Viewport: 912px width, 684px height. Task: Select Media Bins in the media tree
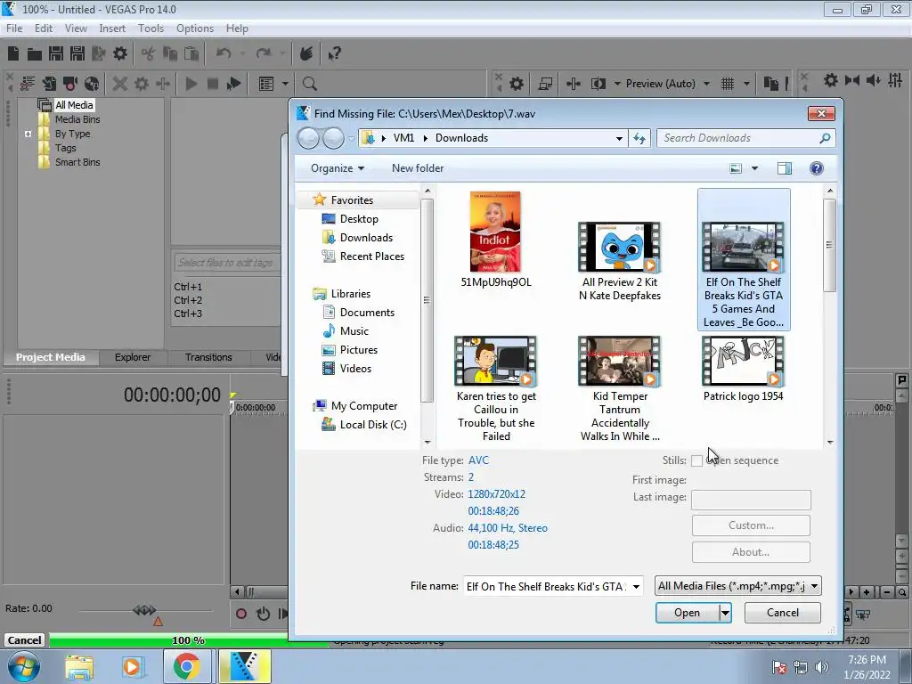[x=77, y=120]
